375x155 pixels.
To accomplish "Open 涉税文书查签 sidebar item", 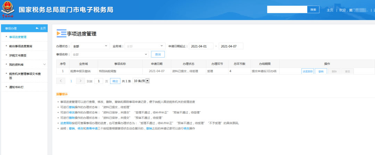I will (18, 55).
